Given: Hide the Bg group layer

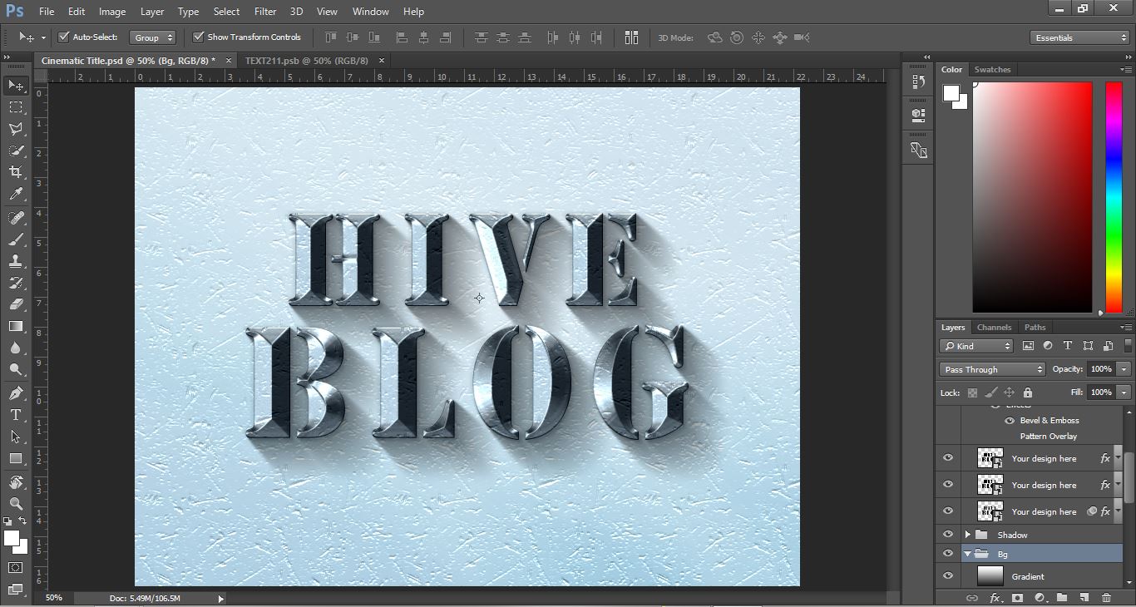Looking at the screenshot, I should pos(947,554).
